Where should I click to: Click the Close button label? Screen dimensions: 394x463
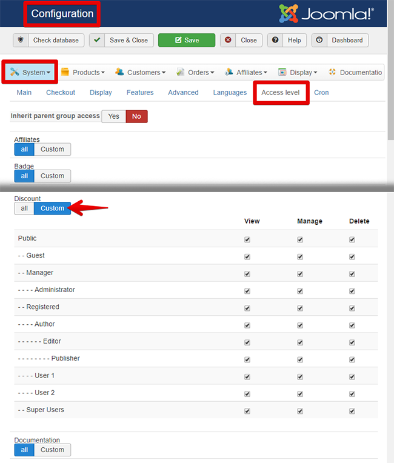249,40
